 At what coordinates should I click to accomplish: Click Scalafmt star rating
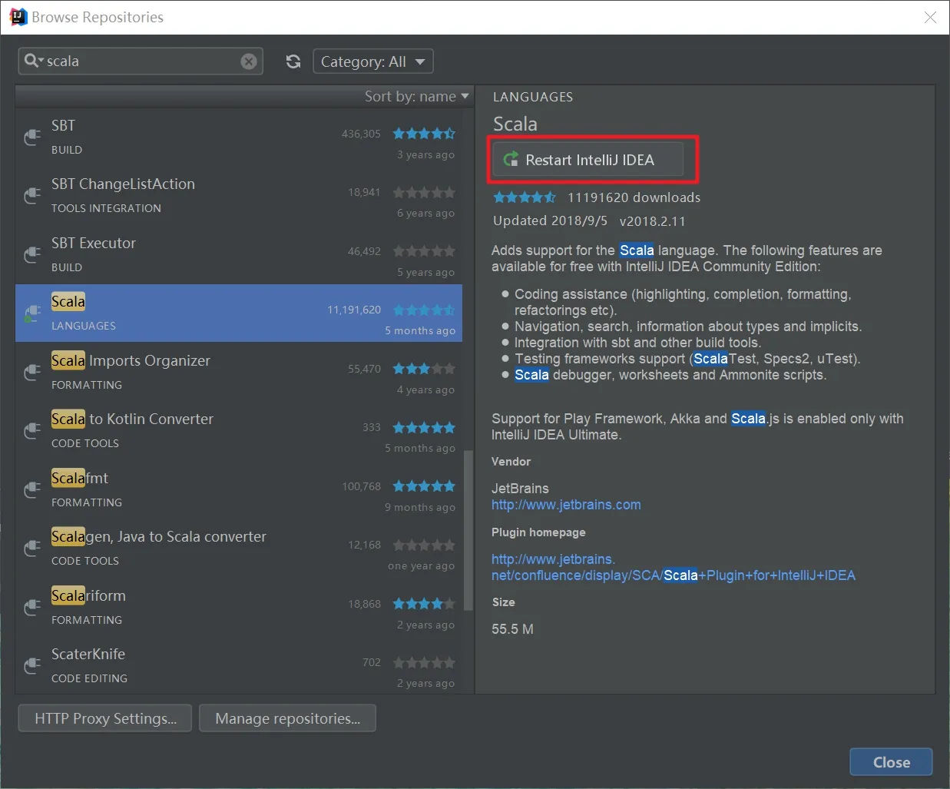coord(424,486)
